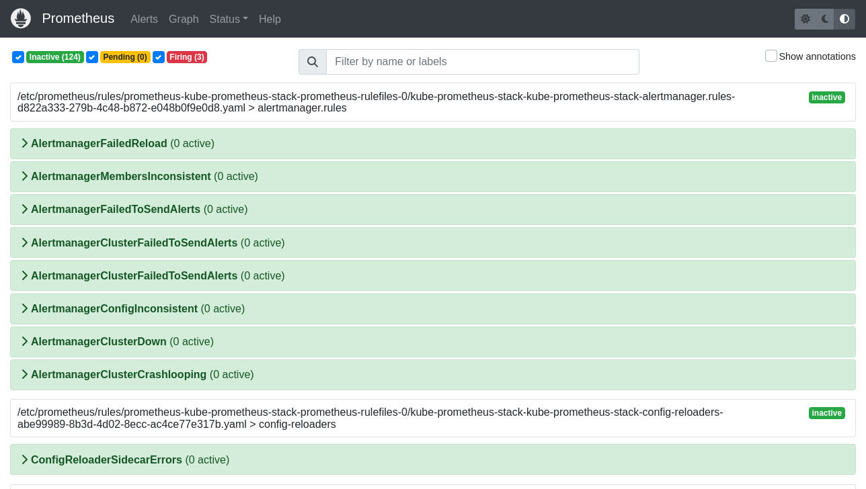Click the filter by name or labels field
The height and width of the screenshot is (489, 866).
click(x=482, y=62)
